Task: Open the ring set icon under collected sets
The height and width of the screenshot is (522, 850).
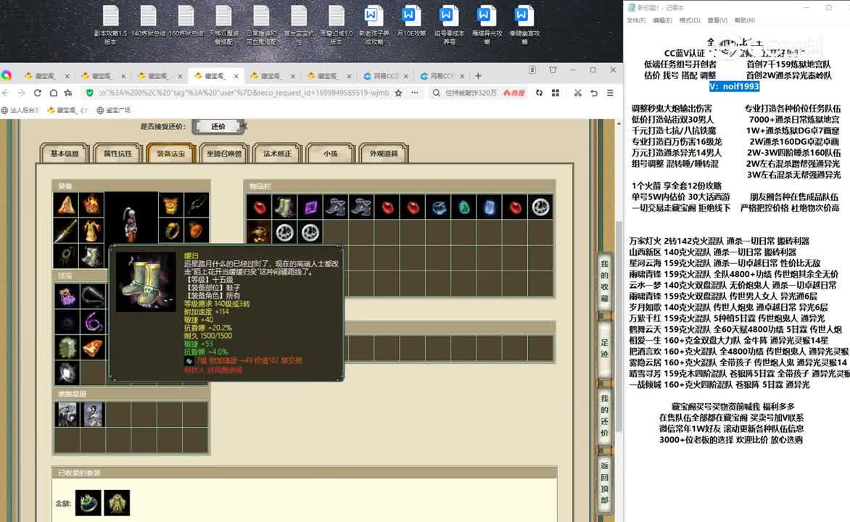Action: (x=88, y=503)
